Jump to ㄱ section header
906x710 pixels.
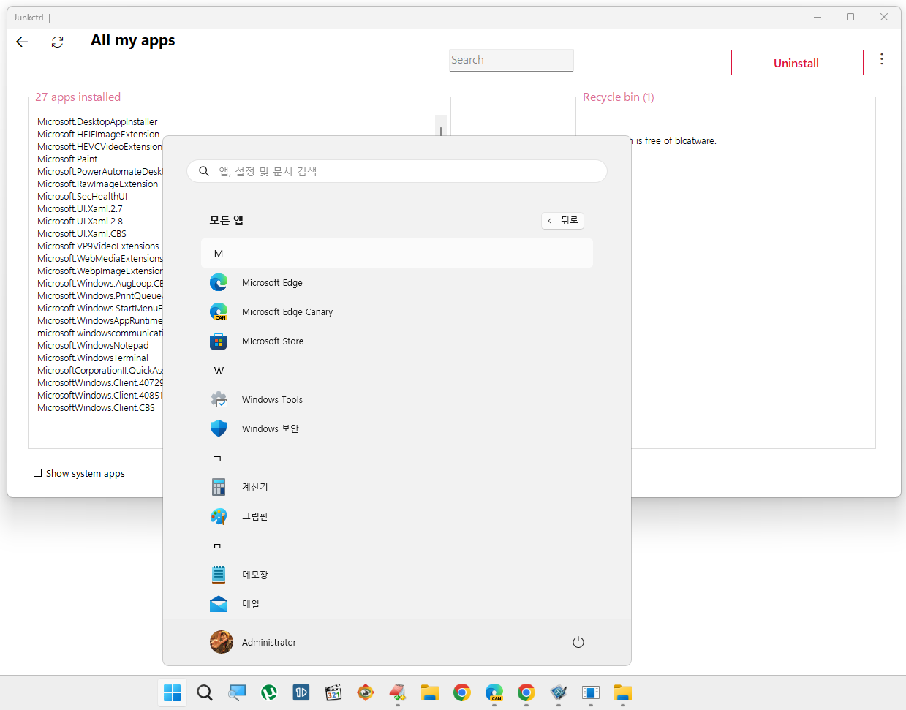(397, 458)
